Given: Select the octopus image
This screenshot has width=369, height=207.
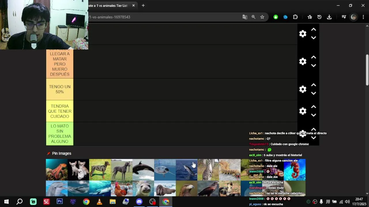Looking at the screenshot, I should pos(57,170).
